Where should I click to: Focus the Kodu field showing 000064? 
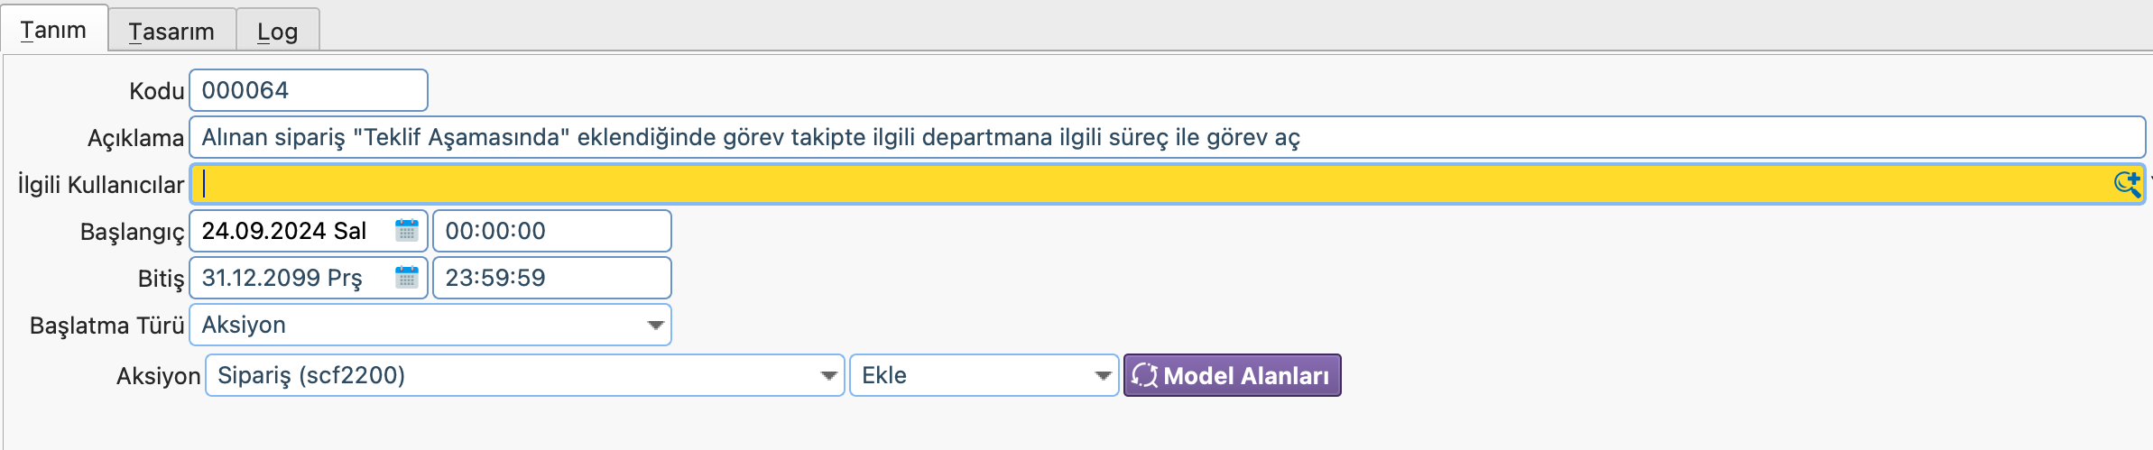pyautogui.click(x=307, y=90)
